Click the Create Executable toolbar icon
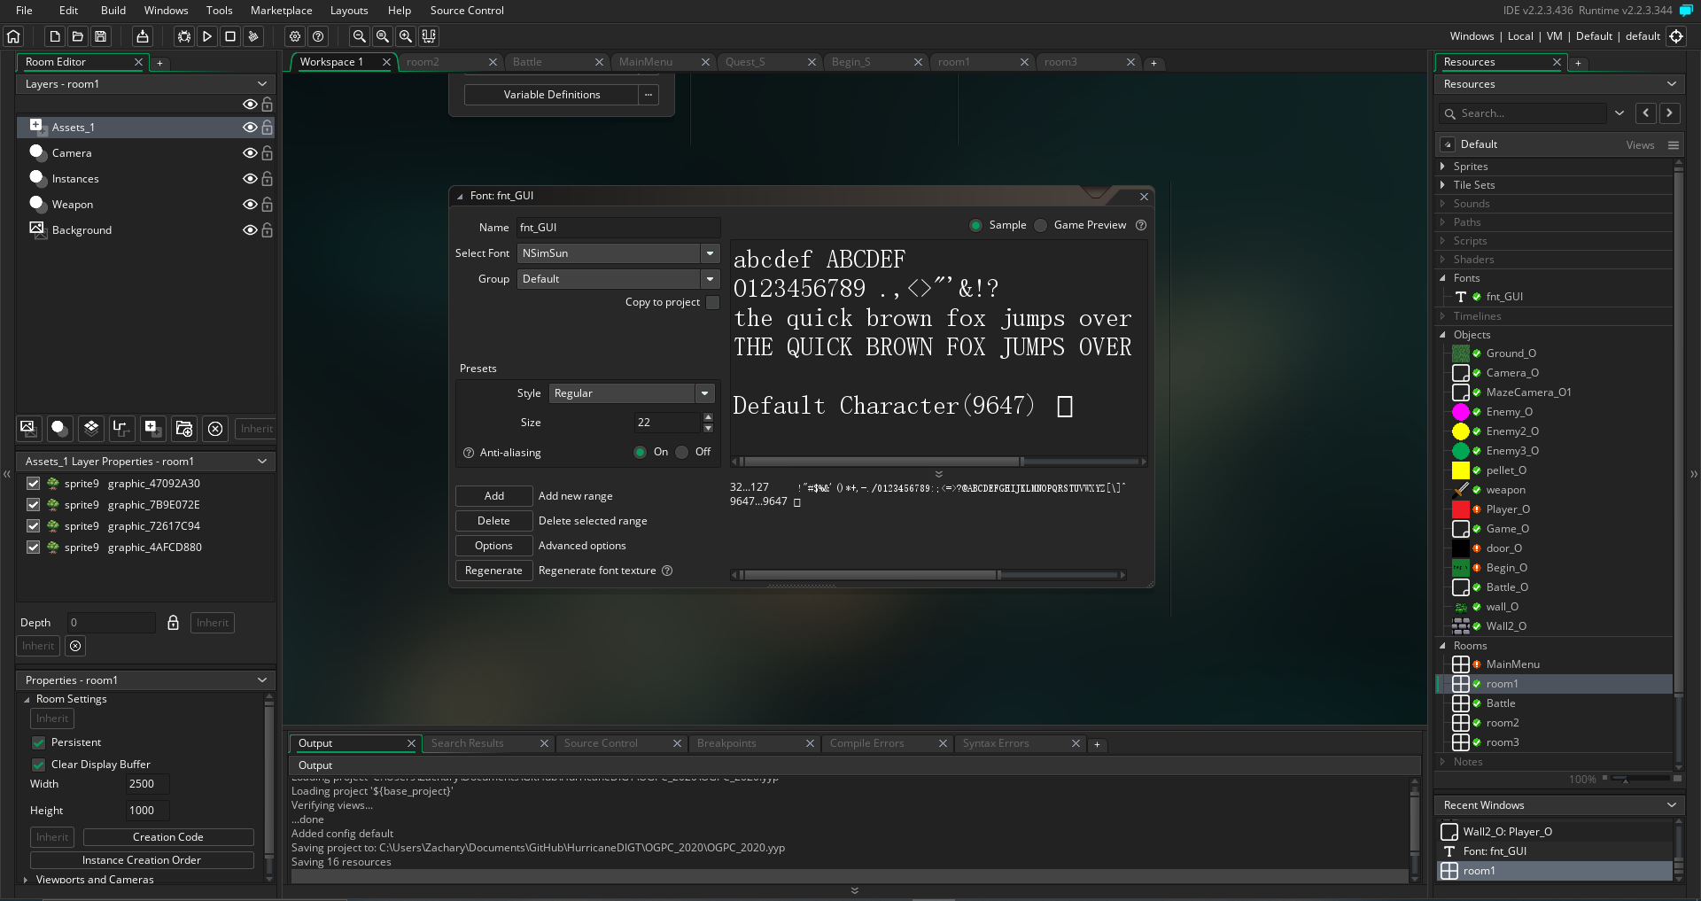Screen dimensions: 1701x901 point(143,36)
